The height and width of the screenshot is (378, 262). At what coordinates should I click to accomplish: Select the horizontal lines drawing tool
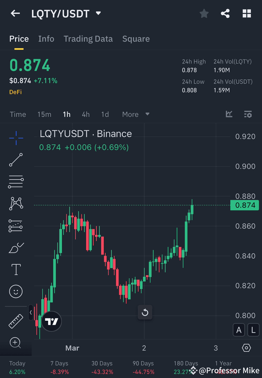pyautogui.click(x=16, y=182)
